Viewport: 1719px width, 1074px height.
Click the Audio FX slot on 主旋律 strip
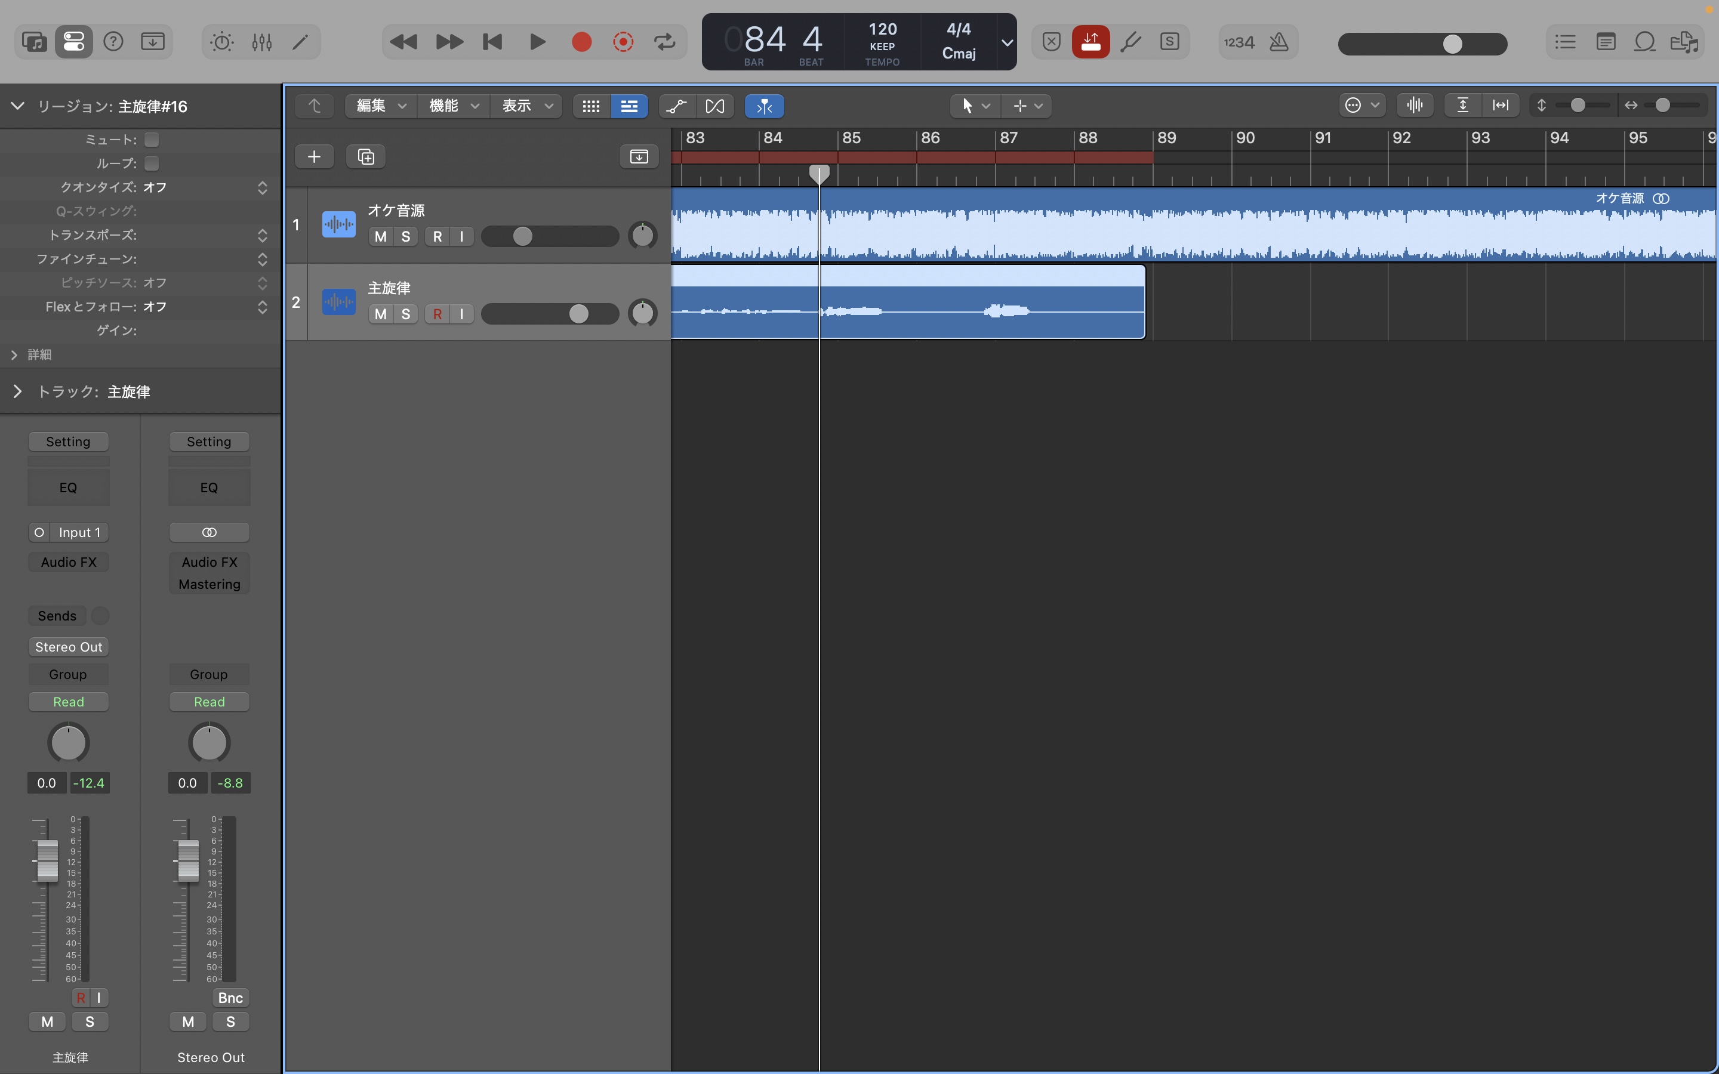point(68,562)
